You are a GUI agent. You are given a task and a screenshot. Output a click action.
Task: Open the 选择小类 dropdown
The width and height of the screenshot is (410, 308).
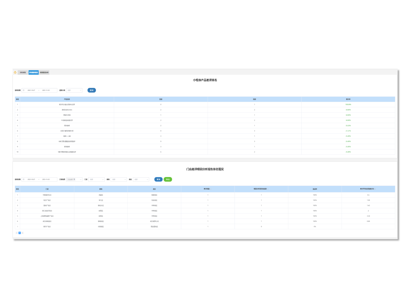click(74, 91)
